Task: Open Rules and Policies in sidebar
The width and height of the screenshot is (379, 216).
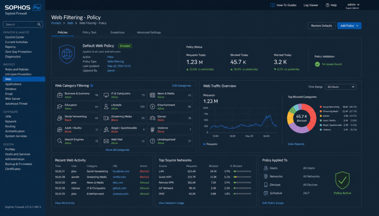Action: [x=17, y=69]
